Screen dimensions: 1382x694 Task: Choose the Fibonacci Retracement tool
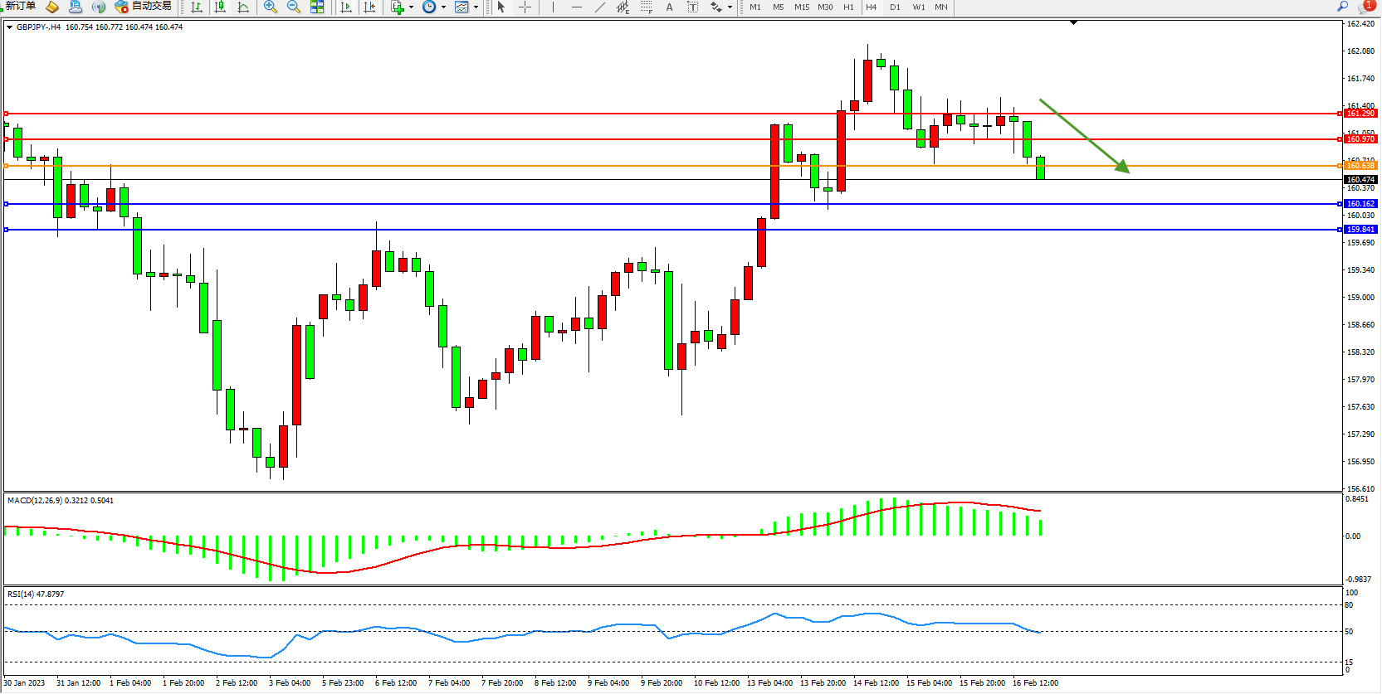[646, 7]
